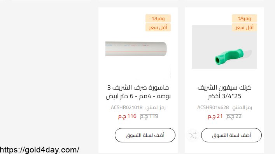Click أقل سعر badge on drain pipe

[158, 27]
